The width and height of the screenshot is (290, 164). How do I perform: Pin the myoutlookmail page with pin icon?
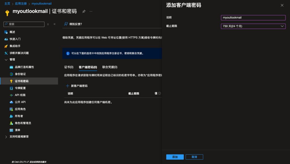click(84, 11)
